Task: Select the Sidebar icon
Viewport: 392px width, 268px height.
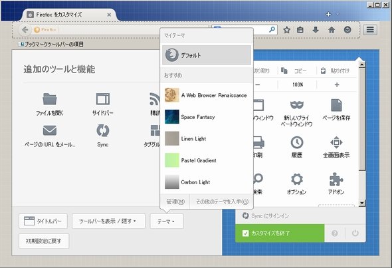Action: point(103,99)
